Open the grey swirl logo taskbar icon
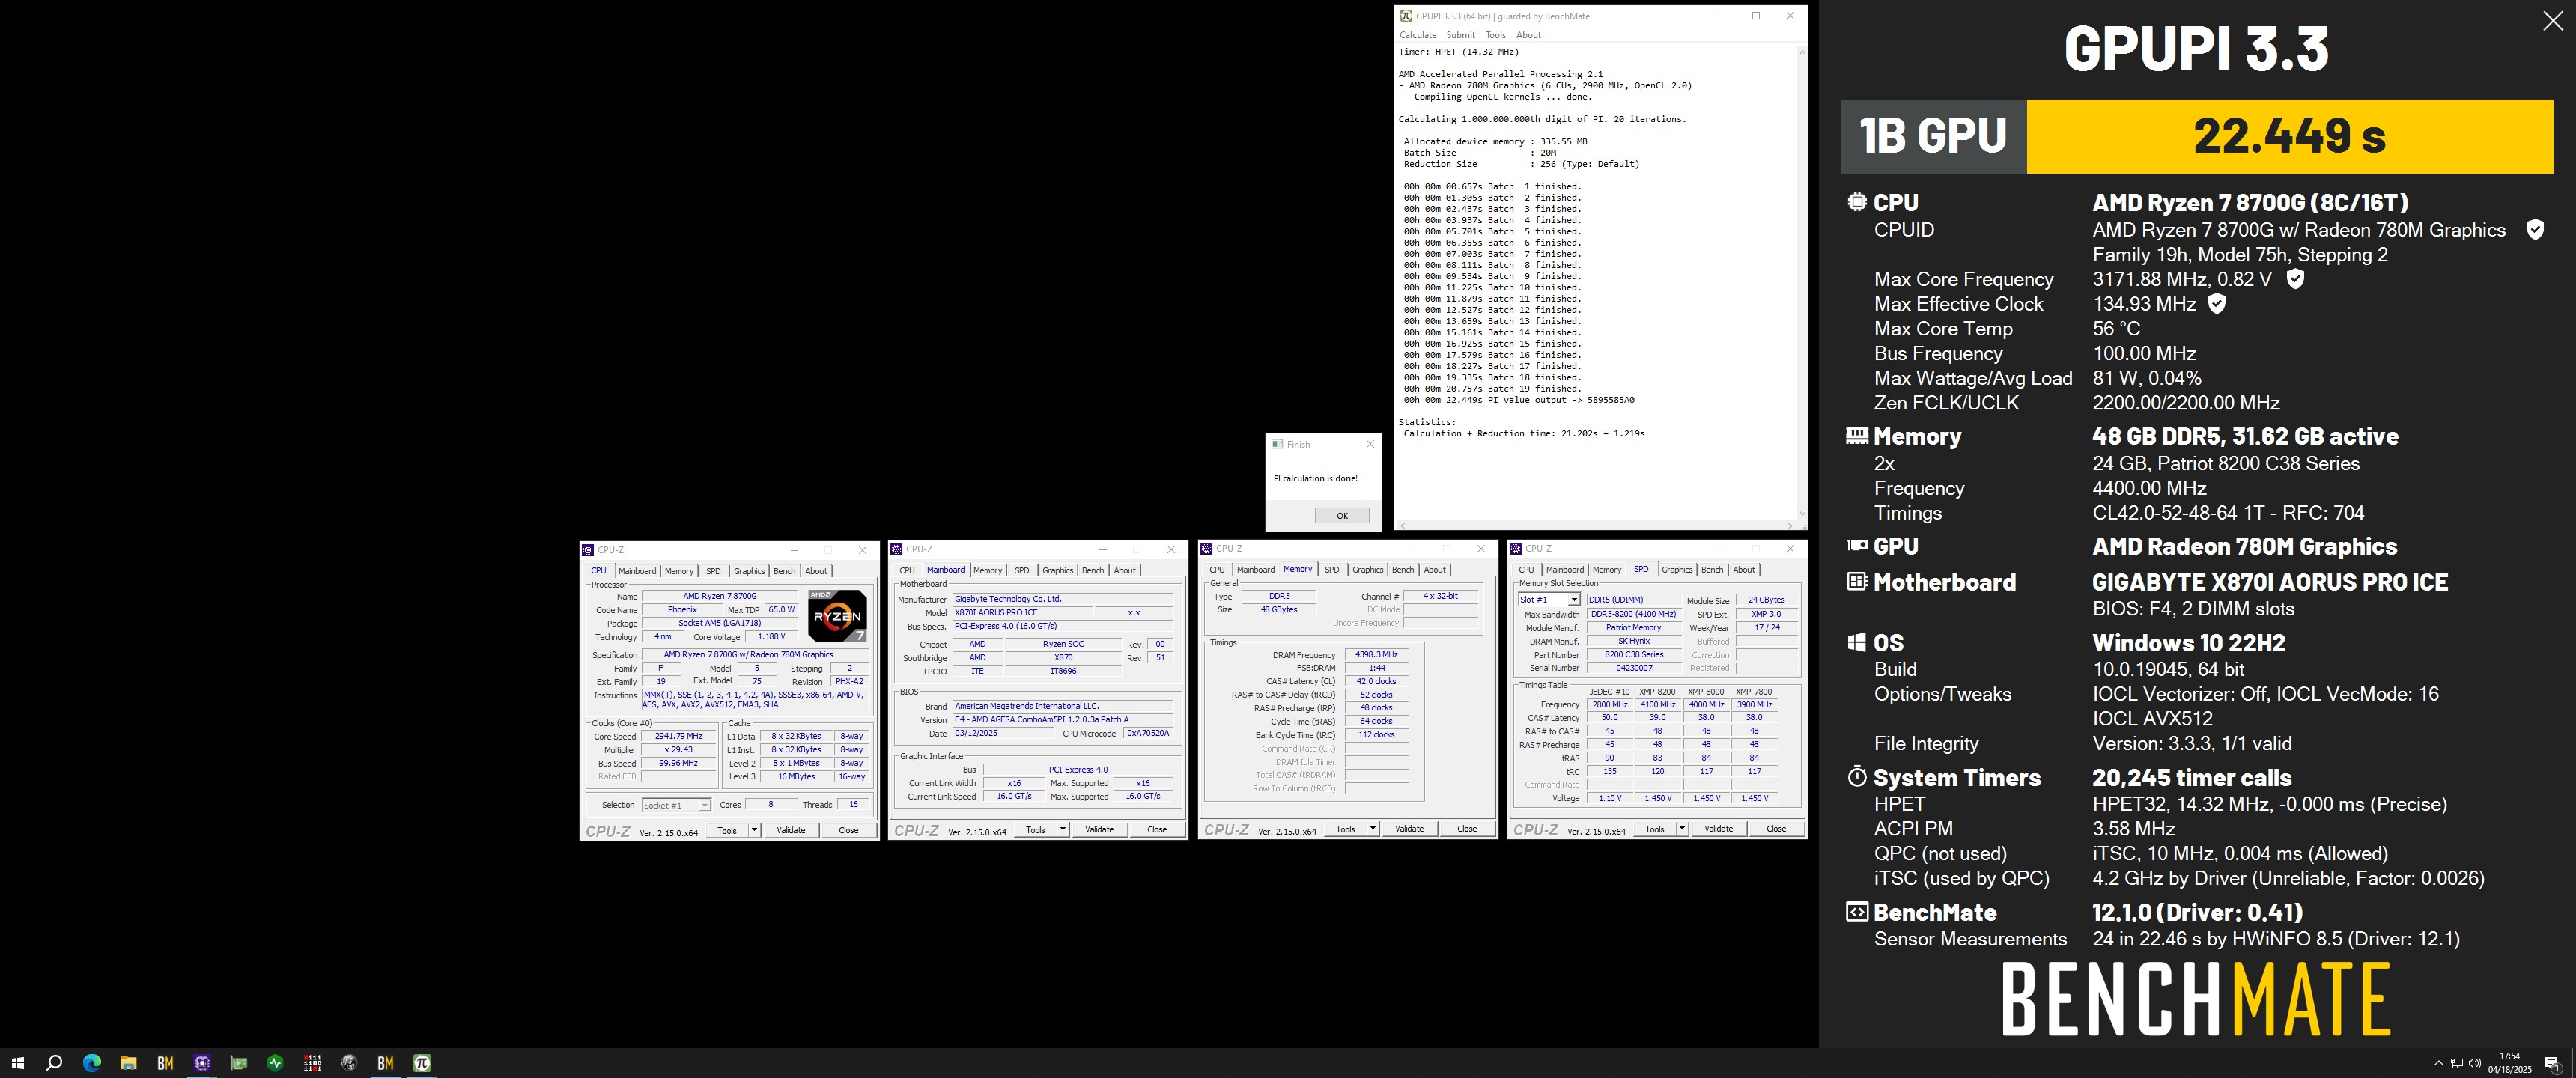2576x1078 pixels. click(349, 1063)
